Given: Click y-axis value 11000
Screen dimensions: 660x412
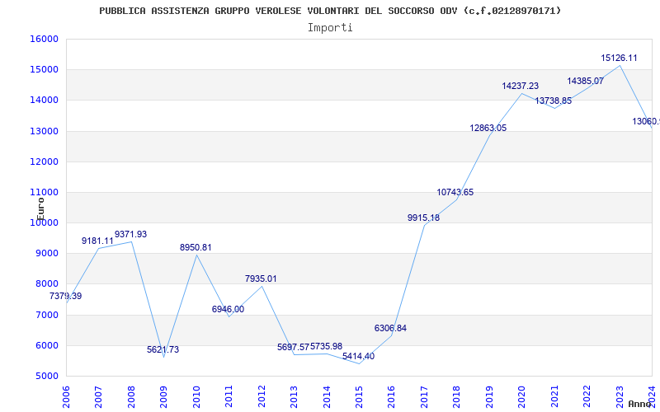Looking at the screenshot, I should 44,192.
